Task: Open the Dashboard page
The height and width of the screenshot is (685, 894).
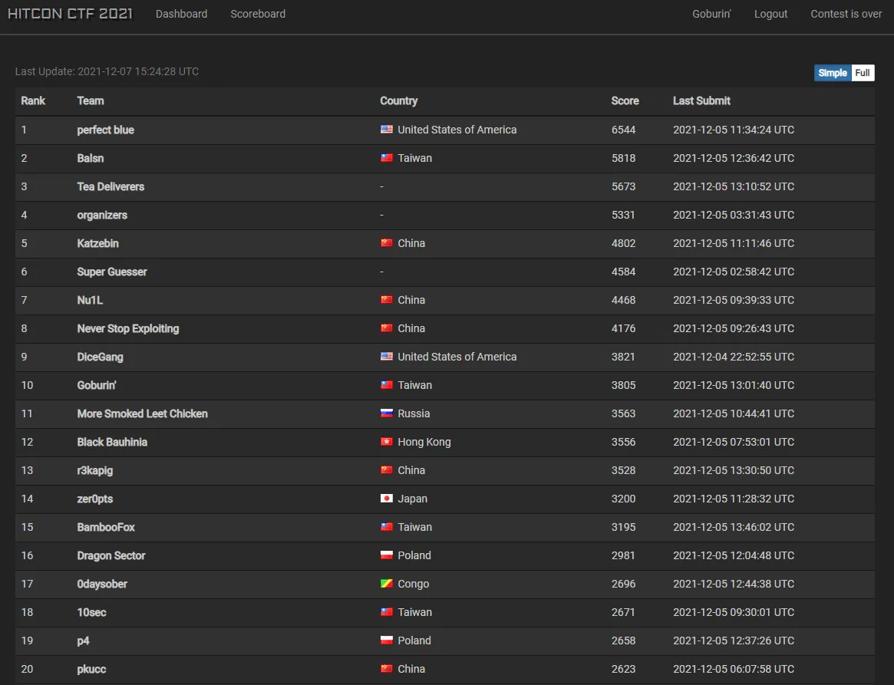Action: [x=181, y=14]
